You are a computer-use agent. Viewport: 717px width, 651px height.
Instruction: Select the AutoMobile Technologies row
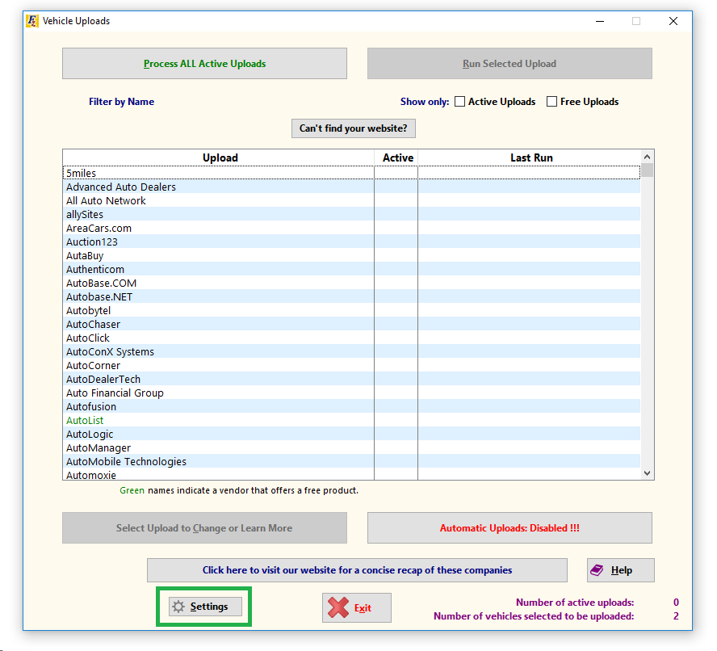pyautogui.click(x=352, y=461)
